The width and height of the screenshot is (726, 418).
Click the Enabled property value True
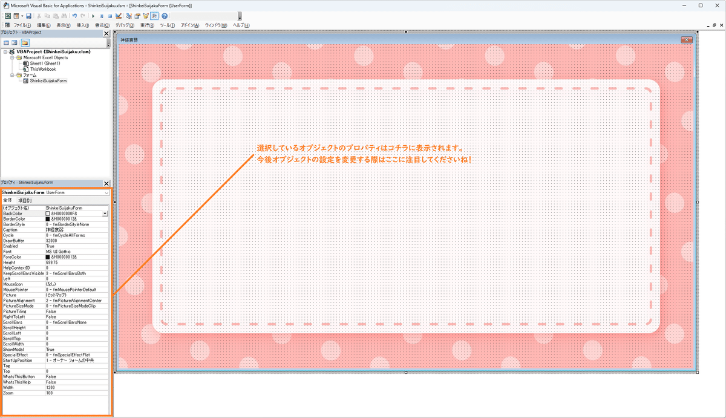pos(77,246)
